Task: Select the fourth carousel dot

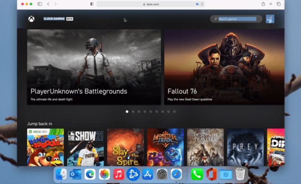Action: point(145,112)
